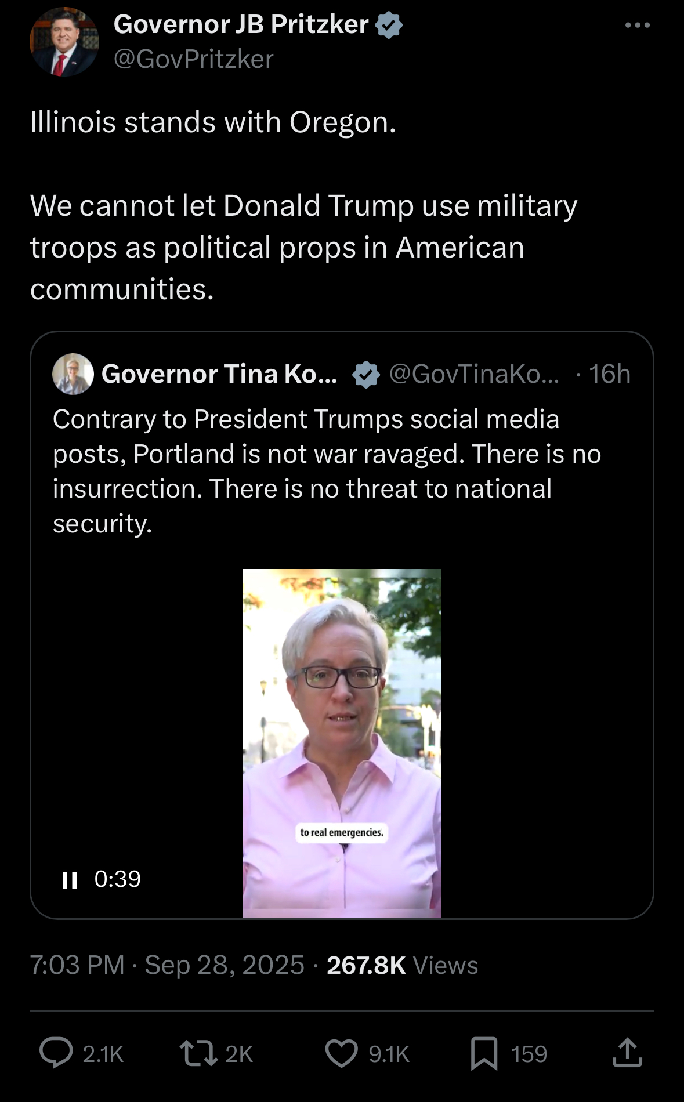View the 267.8K Views analytics
Screen dimensions: 684x1102
[402, 965]
